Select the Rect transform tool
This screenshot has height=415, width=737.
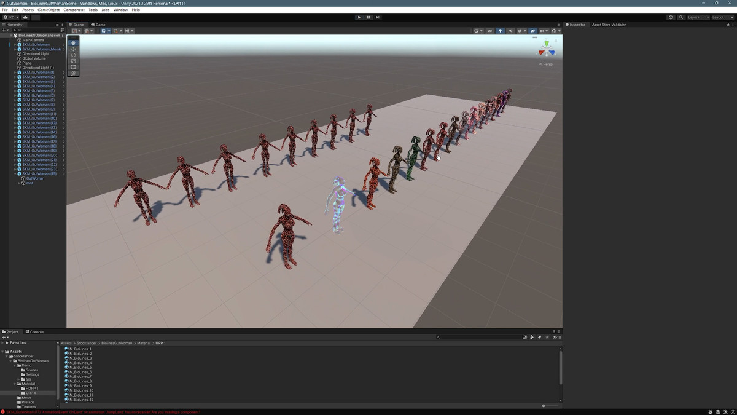click(74, 67)
